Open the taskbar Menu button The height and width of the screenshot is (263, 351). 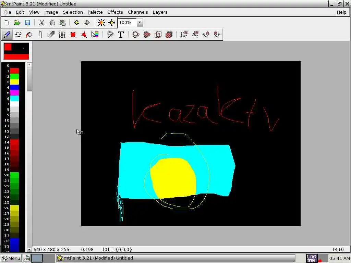11,258
